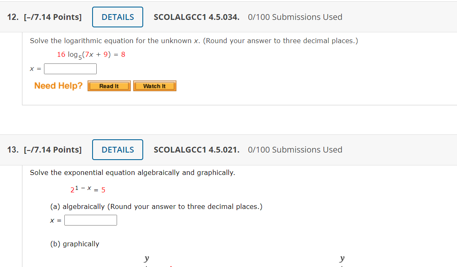Open DETAILS for question 13
Image resolution: width=457 pixels, height=267 pixels.
[117, 150]
